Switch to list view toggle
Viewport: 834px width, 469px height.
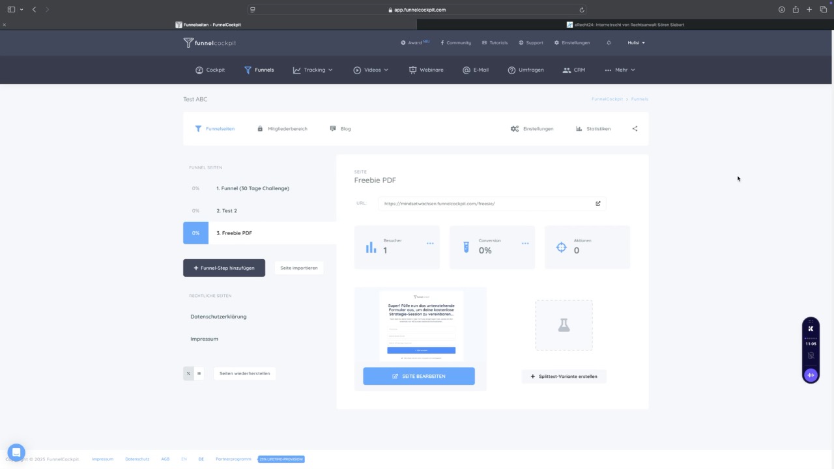click(x=199, y=373)
